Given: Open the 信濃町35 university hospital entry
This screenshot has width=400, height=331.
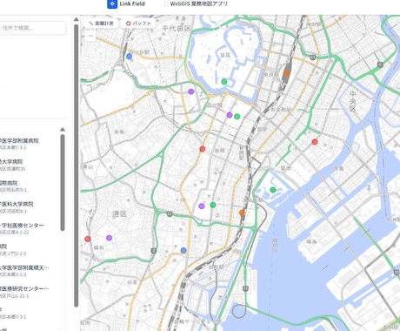Looking at the screenshot, I should point(29,165).
